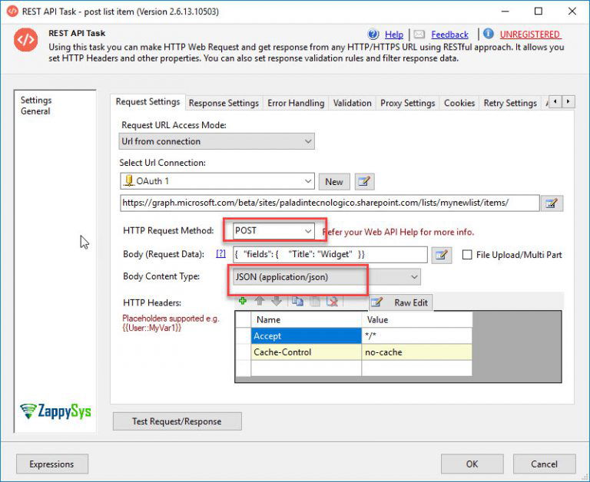Click the move header up arrow
Viewport: 590px width, 482px height.
260,302
